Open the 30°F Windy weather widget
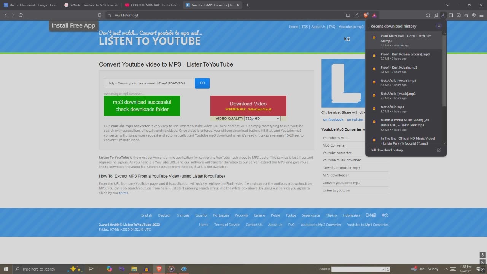Image resolution: width=487 pixels, height=274 pixels. pyautogui.click(x=425, y=269)
